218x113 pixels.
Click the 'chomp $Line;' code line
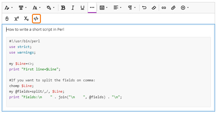[21, 86]
